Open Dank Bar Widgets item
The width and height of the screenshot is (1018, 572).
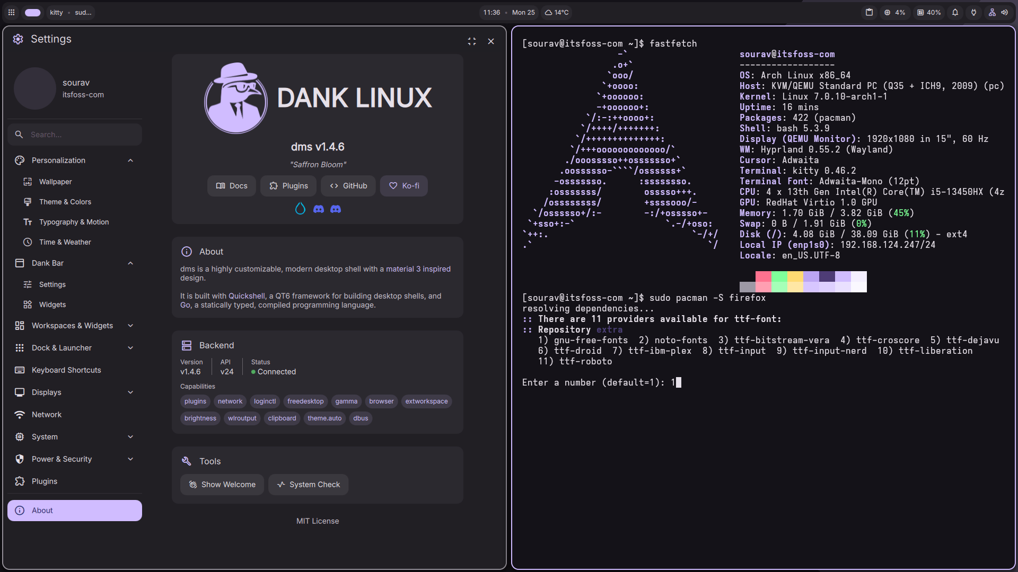tap(75, 305)
